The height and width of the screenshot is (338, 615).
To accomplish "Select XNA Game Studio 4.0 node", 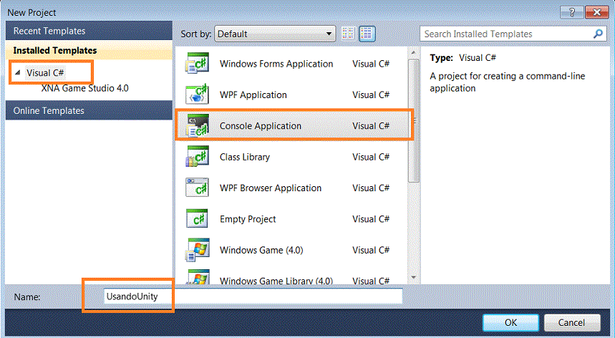I will point(84,88).
